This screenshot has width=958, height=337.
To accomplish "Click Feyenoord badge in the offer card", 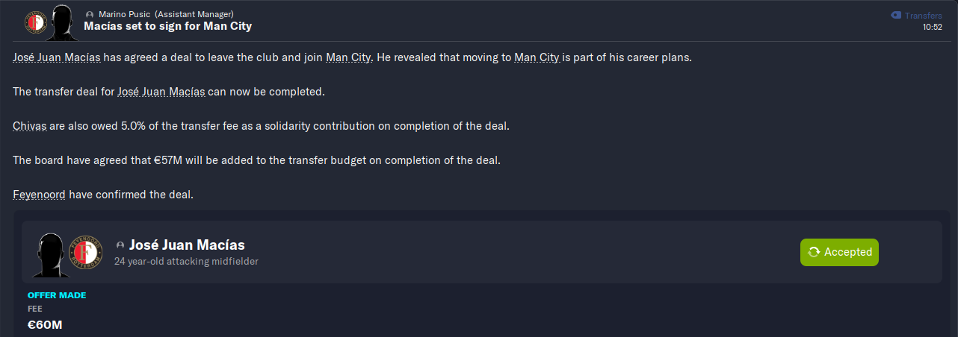I will (84, 254).
